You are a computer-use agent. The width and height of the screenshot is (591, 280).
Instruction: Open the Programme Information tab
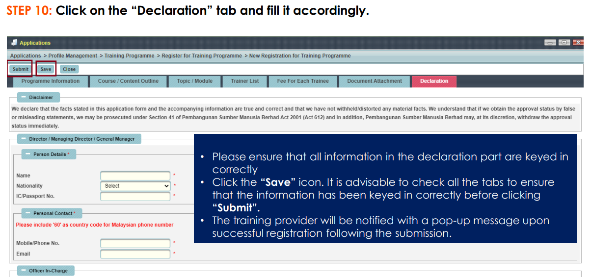point(50,81)
